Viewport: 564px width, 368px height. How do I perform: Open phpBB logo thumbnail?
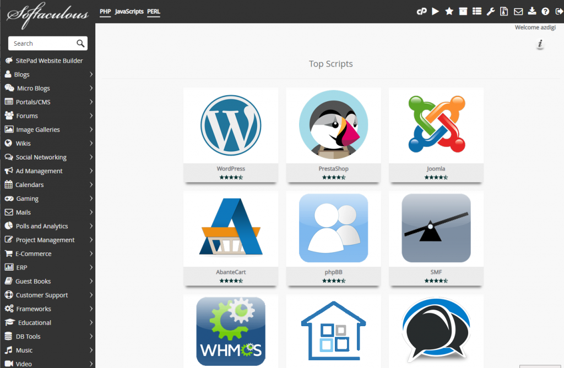pos(333,229)
